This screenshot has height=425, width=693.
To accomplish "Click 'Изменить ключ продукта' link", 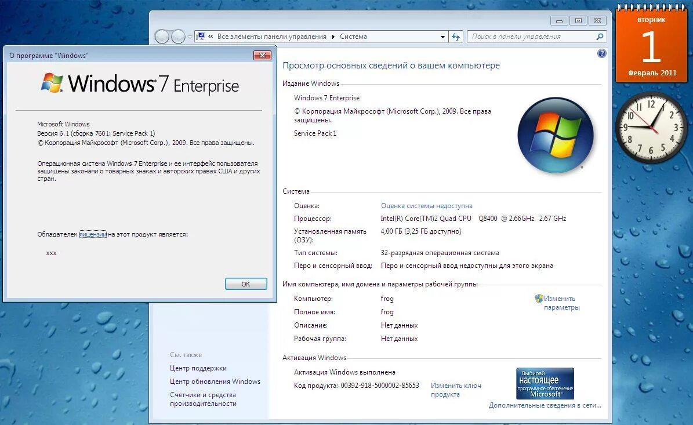I will tap(456, 390).
